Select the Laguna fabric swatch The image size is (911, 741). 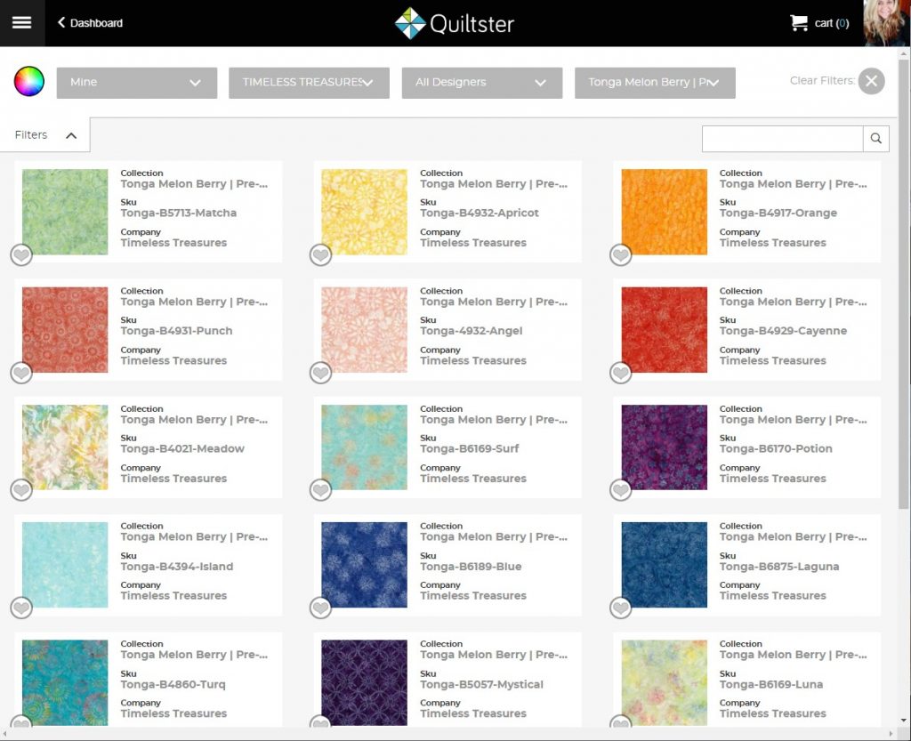(x=664, y=565)
